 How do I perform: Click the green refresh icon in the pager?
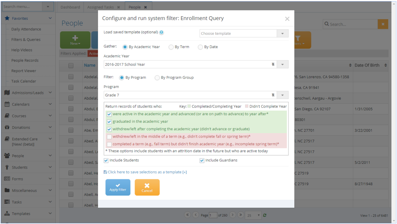265,215
